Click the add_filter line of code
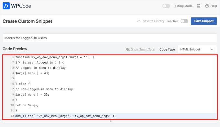Image resolution: width=220 pixels, height=127 pixels. [x=66, y=116]
